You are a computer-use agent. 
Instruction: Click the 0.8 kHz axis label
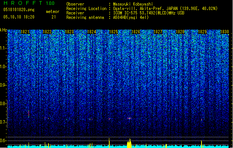click(x=3, y=104)
